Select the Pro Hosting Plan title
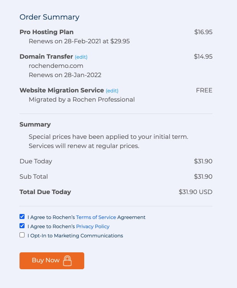237x288 pixels. pos(46,32)
